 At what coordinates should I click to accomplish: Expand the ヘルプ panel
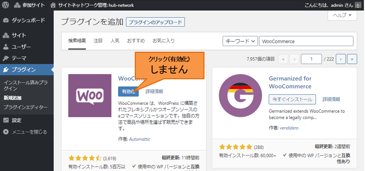click(x=342, y=15)
